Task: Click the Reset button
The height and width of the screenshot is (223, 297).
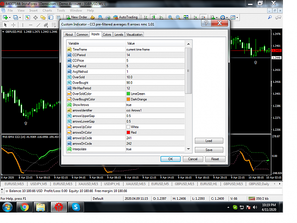Action: pyautogui.click(x=215, y=159)
